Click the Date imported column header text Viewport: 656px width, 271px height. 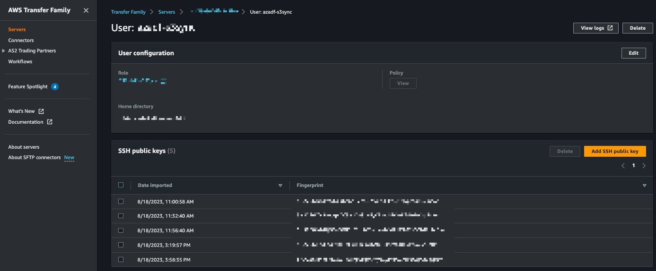155,186
